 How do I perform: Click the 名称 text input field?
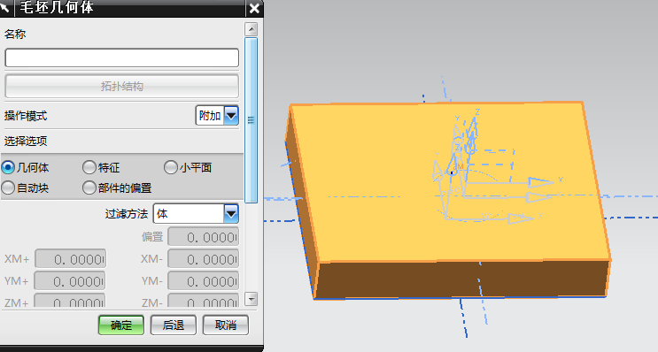point(121,57)
